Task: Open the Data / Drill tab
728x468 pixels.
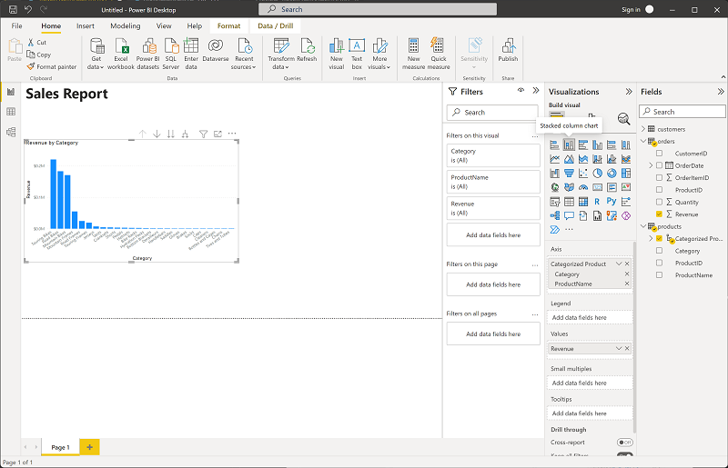Action: [276, 26]
